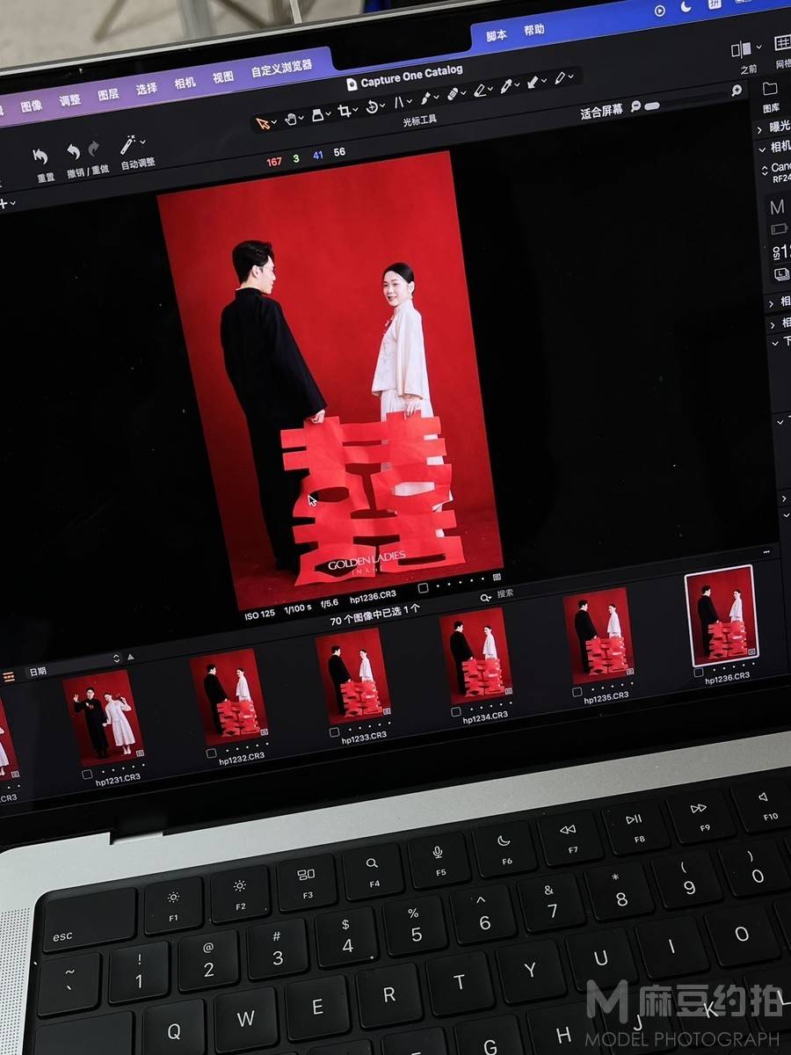
Task: Open the pointer tool dropdown arrow
Action: click(273, 121)
